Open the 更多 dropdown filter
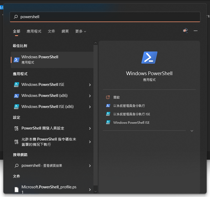Screen dimensions: 210x197 (x=81, y=31)
